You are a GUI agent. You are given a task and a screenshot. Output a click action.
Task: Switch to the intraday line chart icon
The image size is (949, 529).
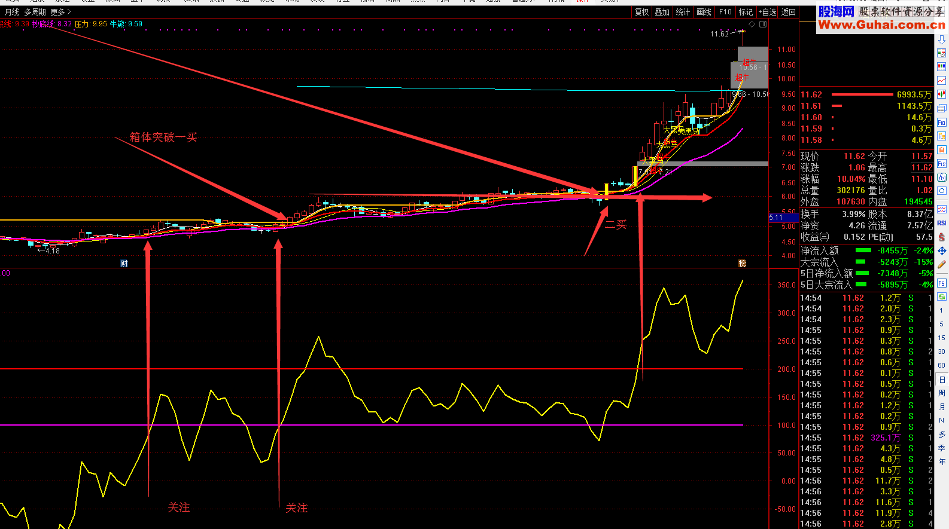click(942, 81)
